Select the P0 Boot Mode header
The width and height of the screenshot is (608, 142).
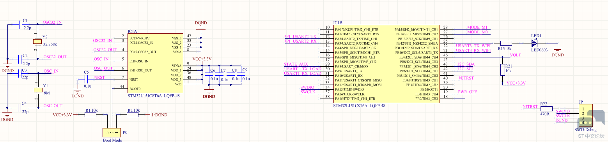[x=112, y=133]
